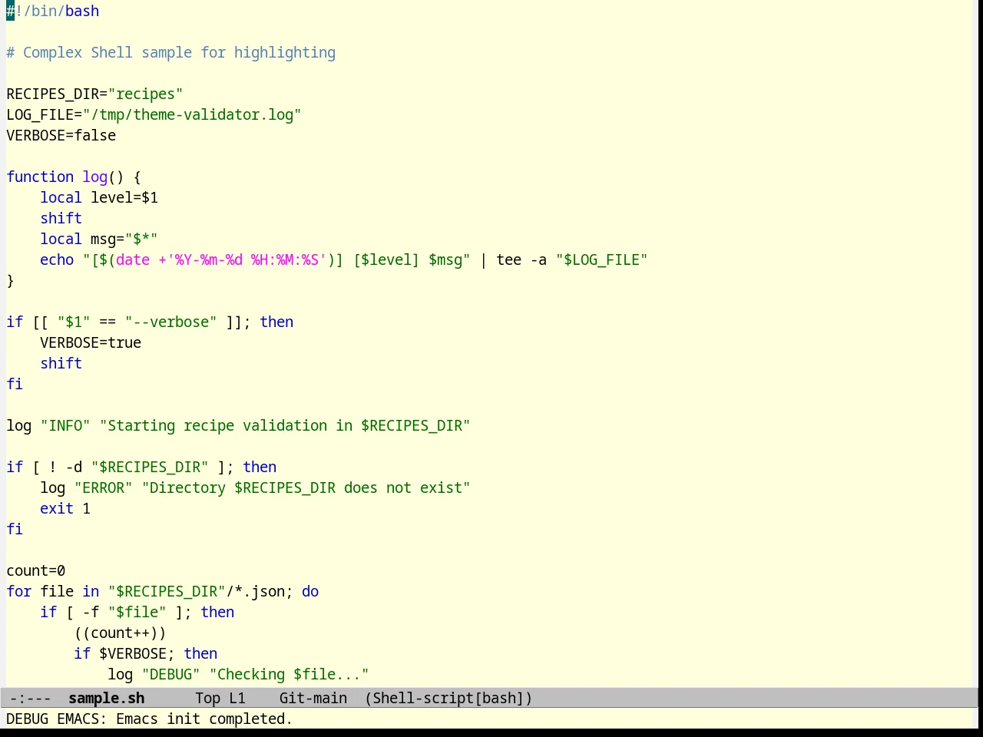Click the shebang line #!/bin/bash
Image resolution: width=983 pixels, height=737 pixels.
pos(53,11)
